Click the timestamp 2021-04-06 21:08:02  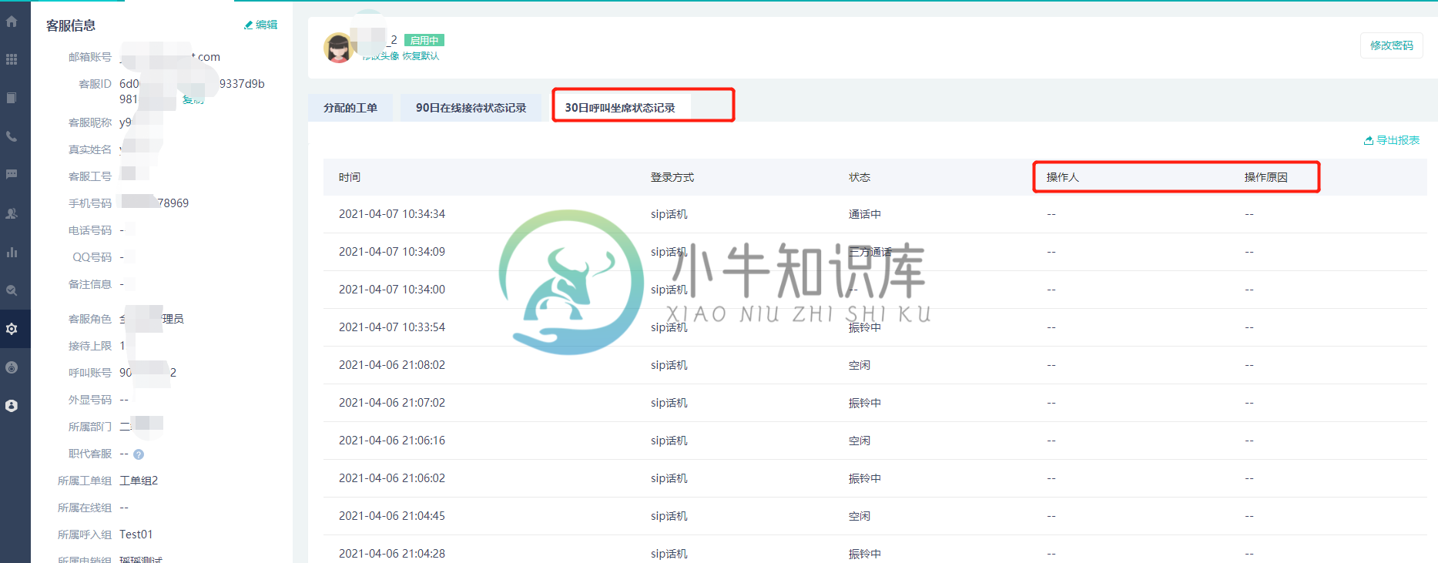tap(392, 365)
